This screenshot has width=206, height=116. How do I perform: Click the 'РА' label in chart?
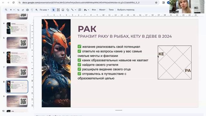[188, 71]
